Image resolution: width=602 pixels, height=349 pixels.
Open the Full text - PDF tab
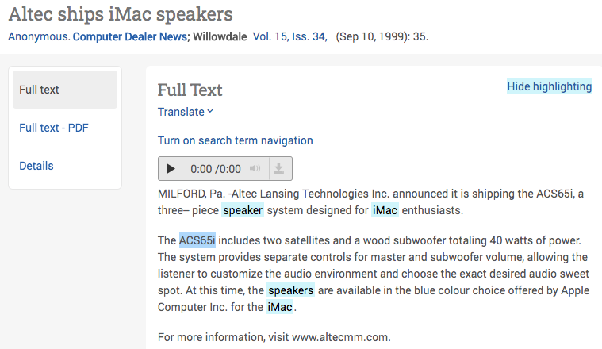point(53,128)
